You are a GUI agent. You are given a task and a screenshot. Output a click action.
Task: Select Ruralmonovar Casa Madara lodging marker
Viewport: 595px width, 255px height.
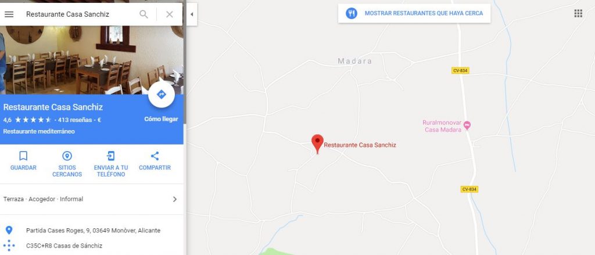[467, 124]
